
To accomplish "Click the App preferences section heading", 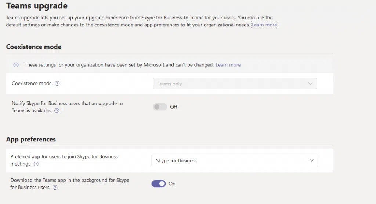I will click(31, 139).
